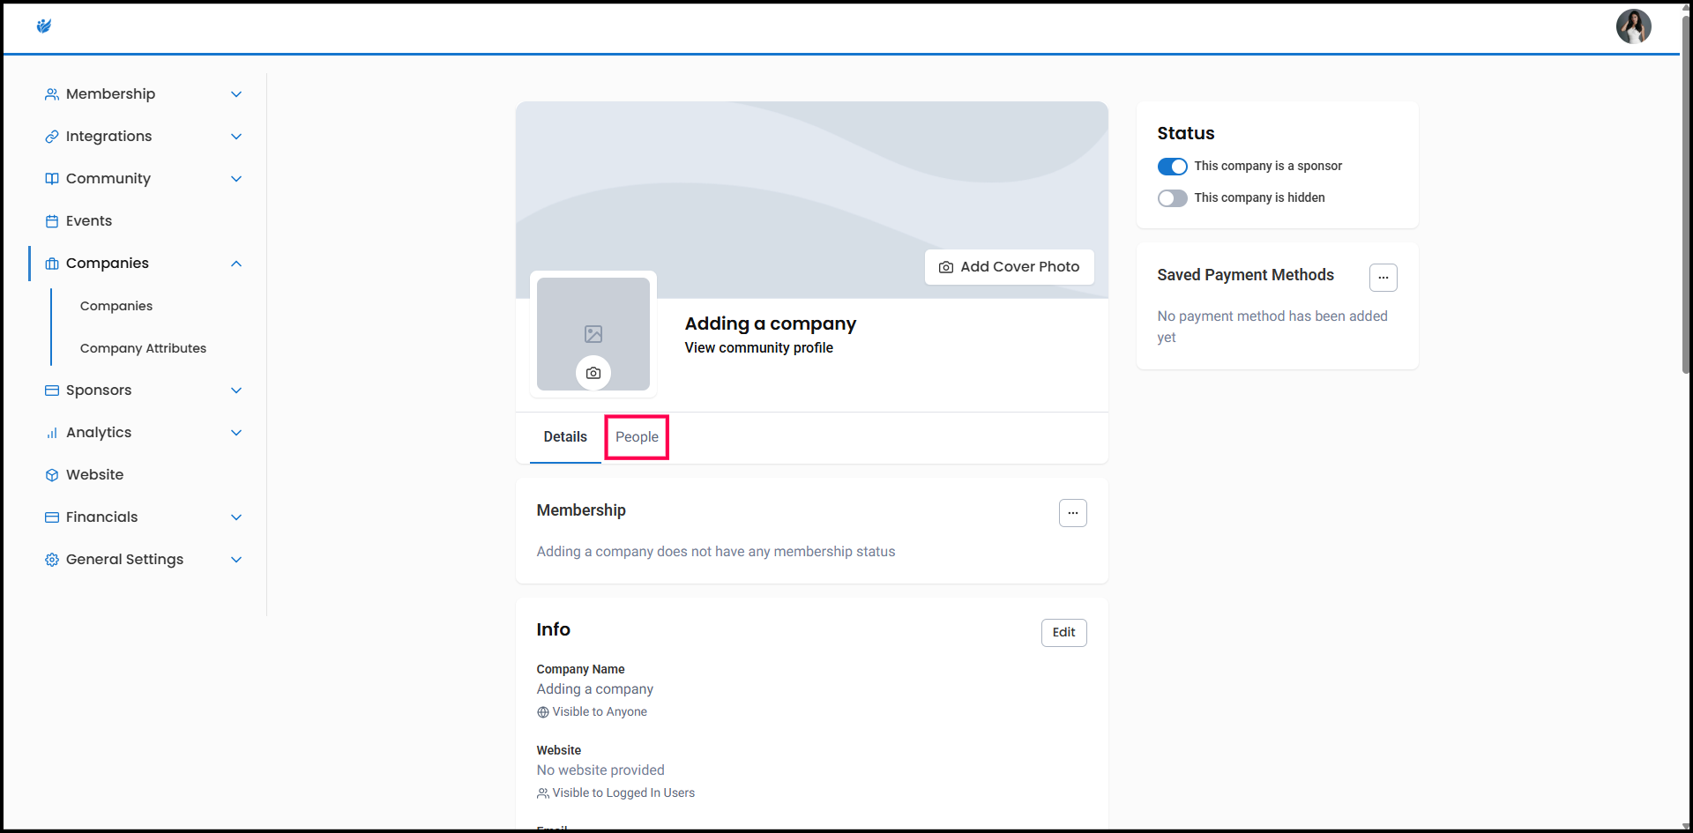Click the General Settings gear icon
This screenshot has height=833, width=1693.
pos(52,560)
